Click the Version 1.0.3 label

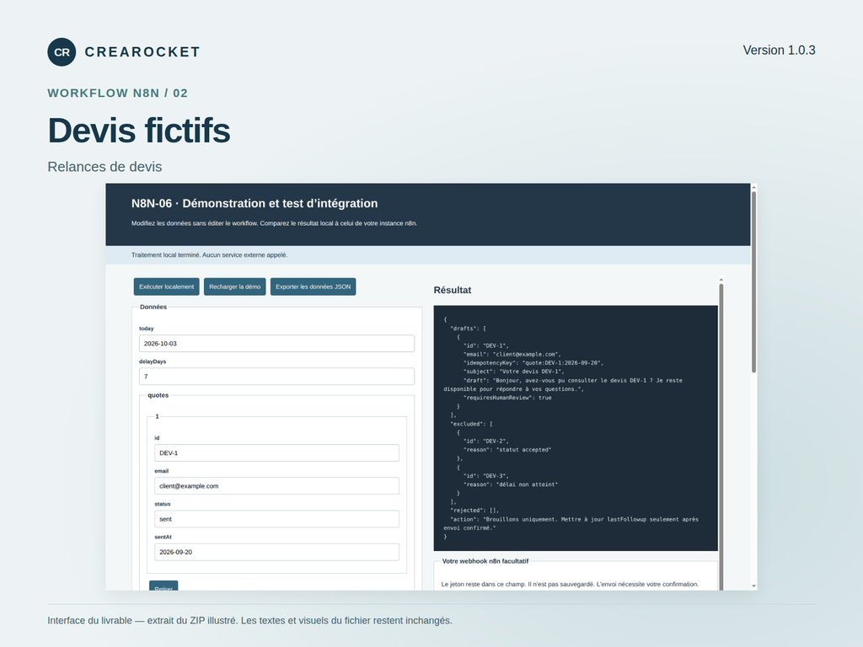click(x=779, y=50)
